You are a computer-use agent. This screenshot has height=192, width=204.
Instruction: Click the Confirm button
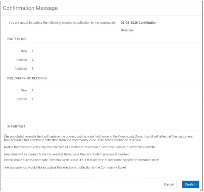(x=191, y=184)
